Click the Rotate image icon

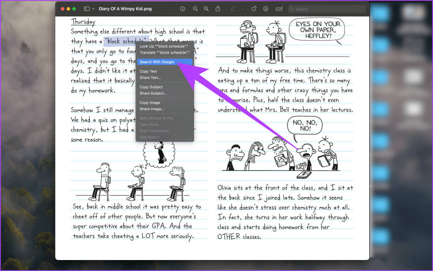point(254,9)
